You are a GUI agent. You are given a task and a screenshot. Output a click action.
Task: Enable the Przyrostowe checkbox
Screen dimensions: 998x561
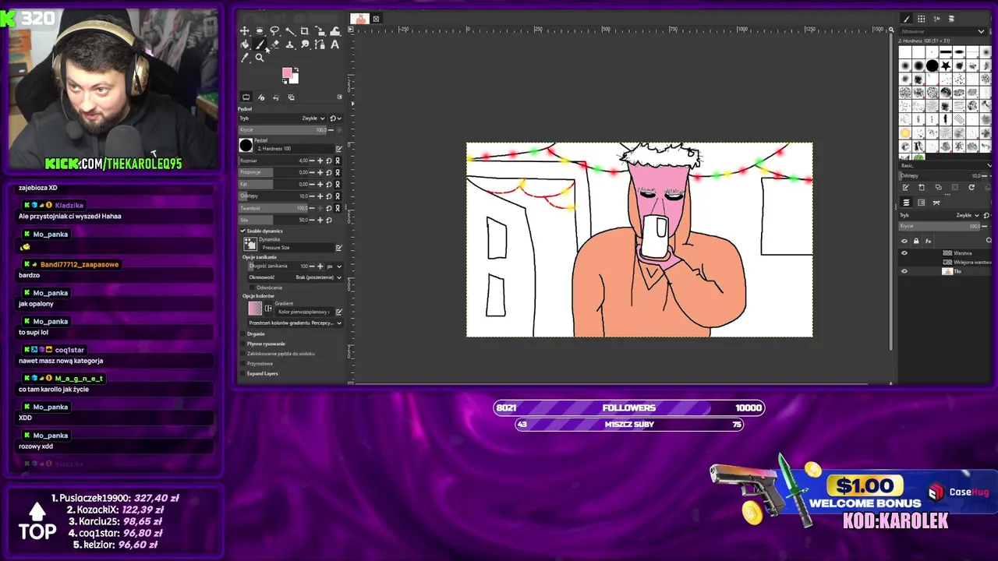pyautogui.click(x=242, y=364)
